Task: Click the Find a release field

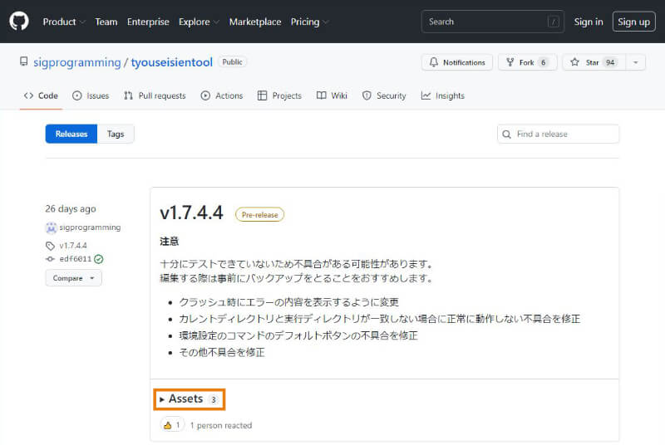Action: click(558, 134)
